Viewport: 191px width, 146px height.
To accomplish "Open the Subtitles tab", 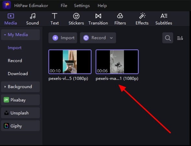I will (164, 19).
